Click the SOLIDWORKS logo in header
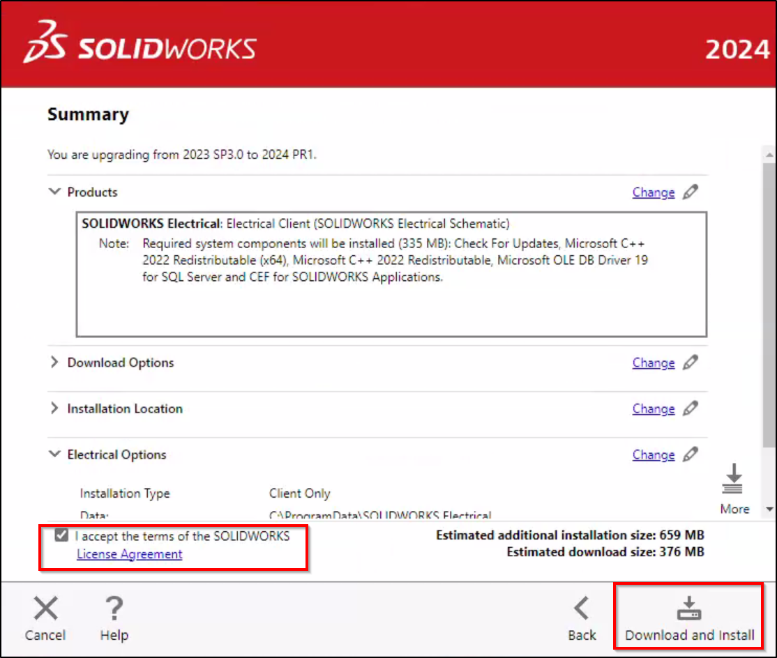The image size is (777, 658). [x=139, y=43]
